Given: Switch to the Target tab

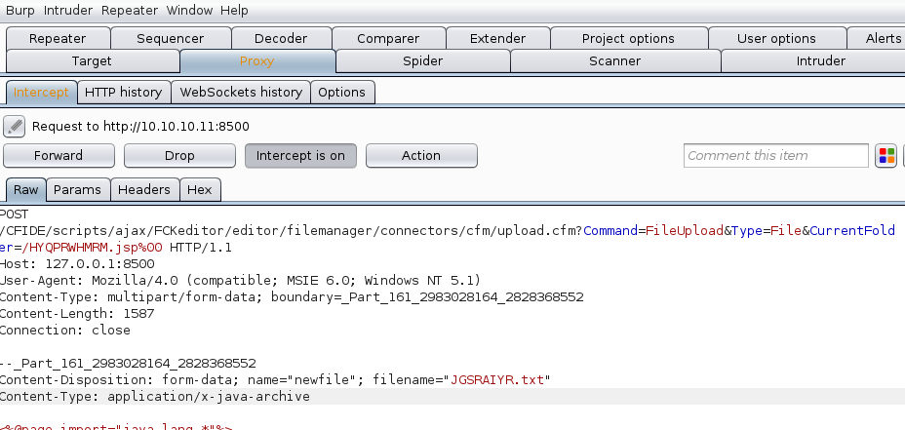Looking at the screenshot, I should click(x=92, y=61).
